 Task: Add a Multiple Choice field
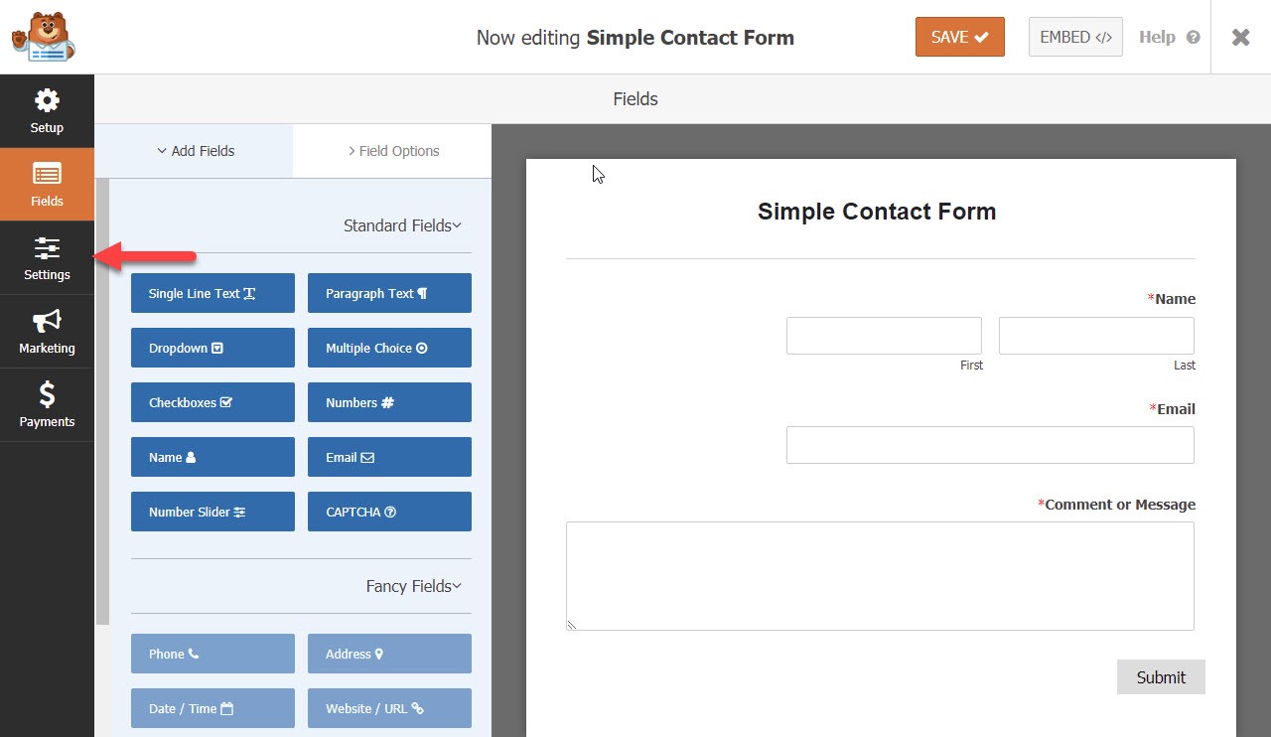point(389,348)
